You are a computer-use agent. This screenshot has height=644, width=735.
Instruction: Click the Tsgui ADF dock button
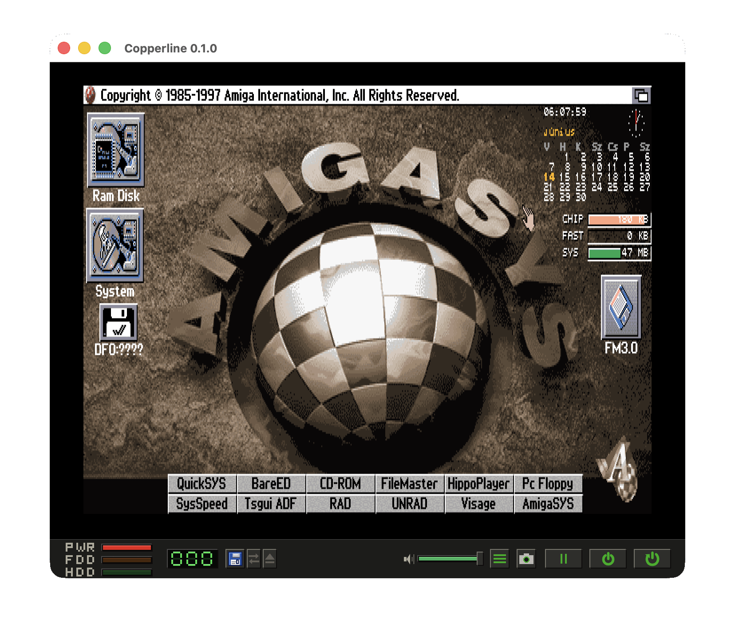[271, 504]
